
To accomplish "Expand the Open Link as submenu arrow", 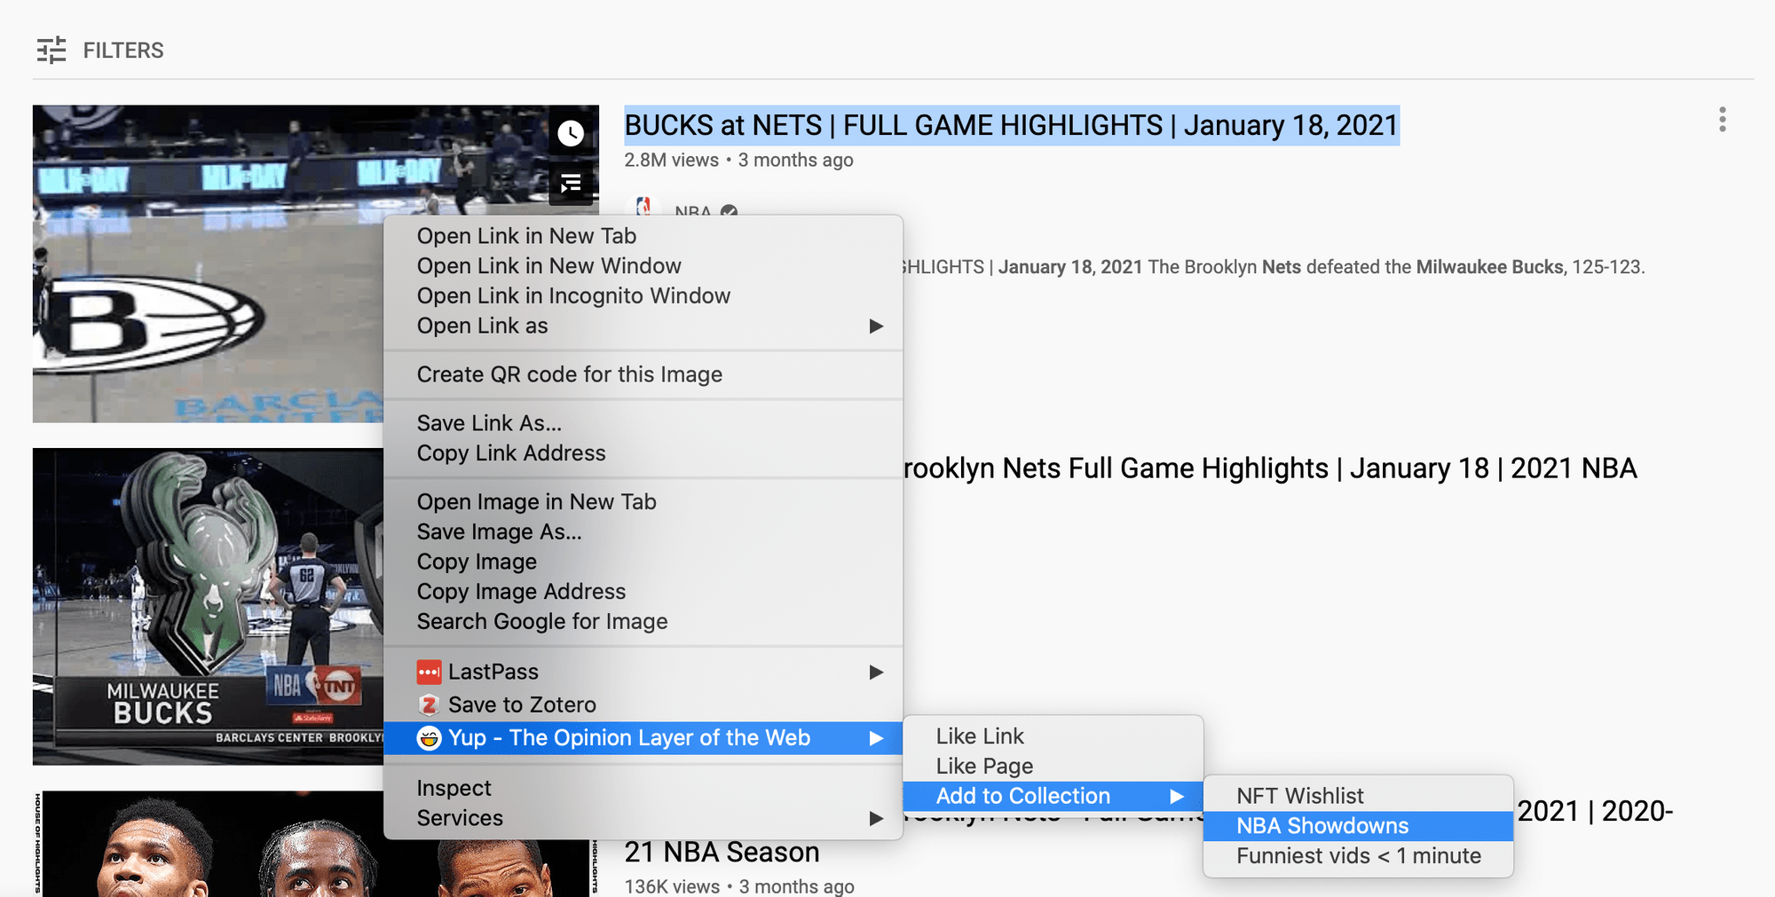I will (x=876, y=327).
